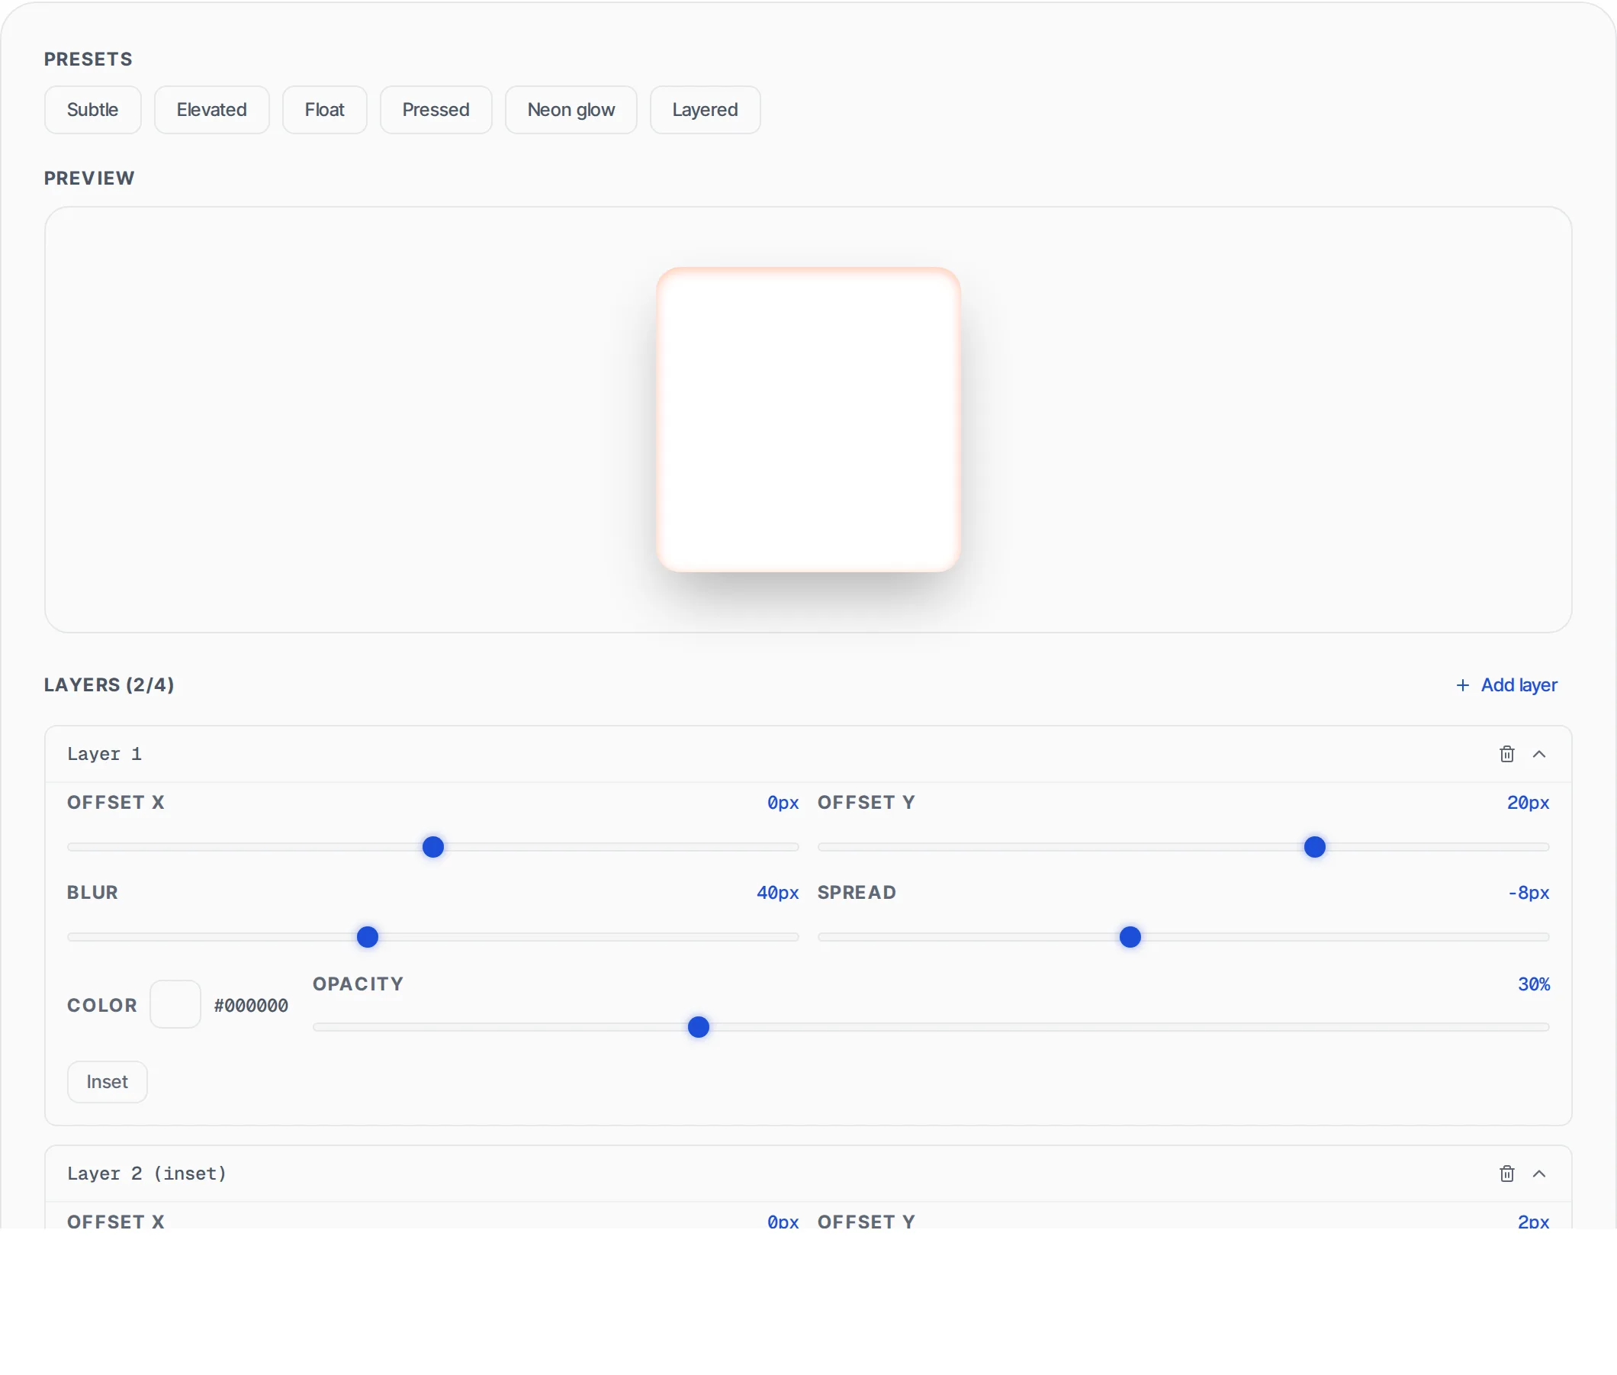Toggle Inset for Layer 1
1617x1375 pixels.
(107, 1081)
